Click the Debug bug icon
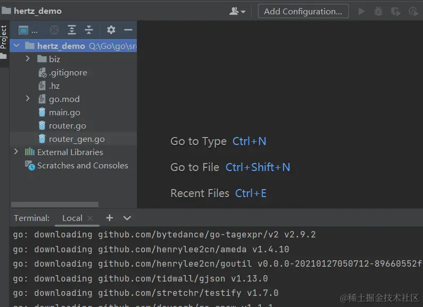423x307 pixels. [378, 11]
